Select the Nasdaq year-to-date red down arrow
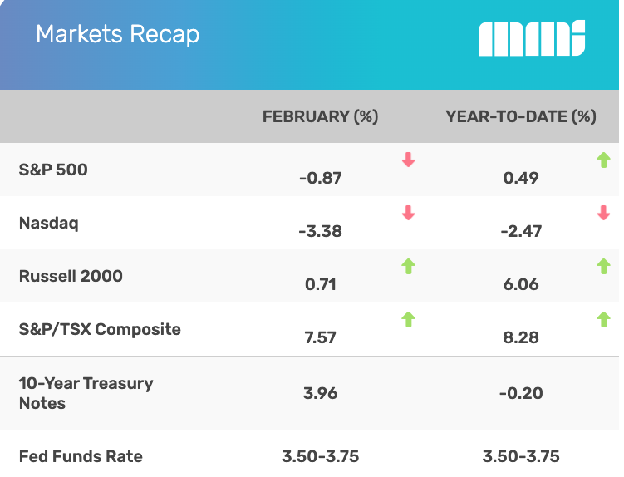The height and width of the screenshot is (477, 624). [x=603, y=214]
